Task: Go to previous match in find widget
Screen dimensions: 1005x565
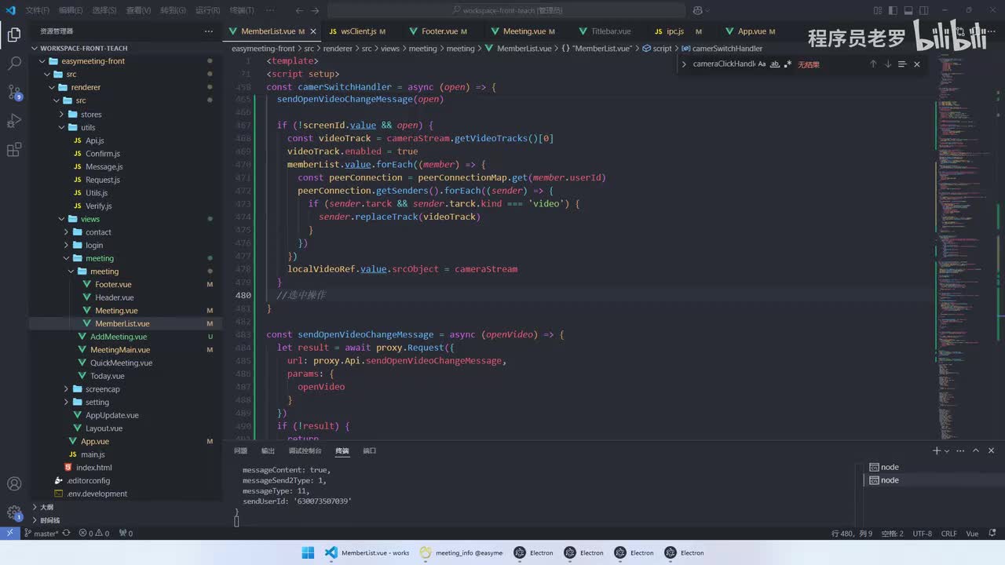Action: click(873, 64)
